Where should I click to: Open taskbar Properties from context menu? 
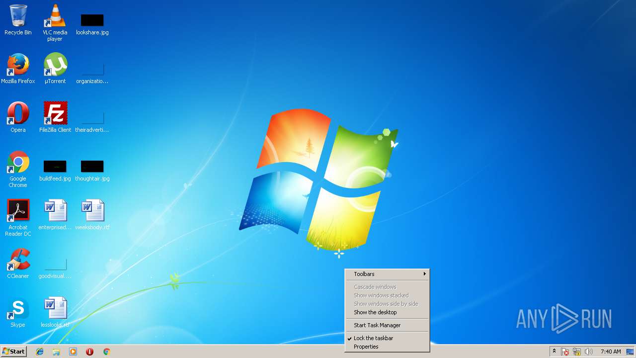tap(387, 347)
